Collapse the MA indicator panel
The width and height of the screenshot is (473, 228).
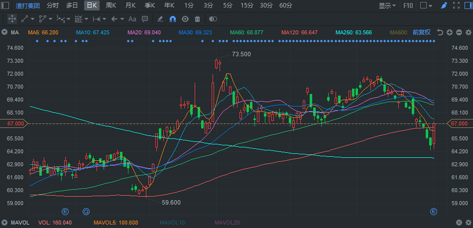[x=5, y=32]
